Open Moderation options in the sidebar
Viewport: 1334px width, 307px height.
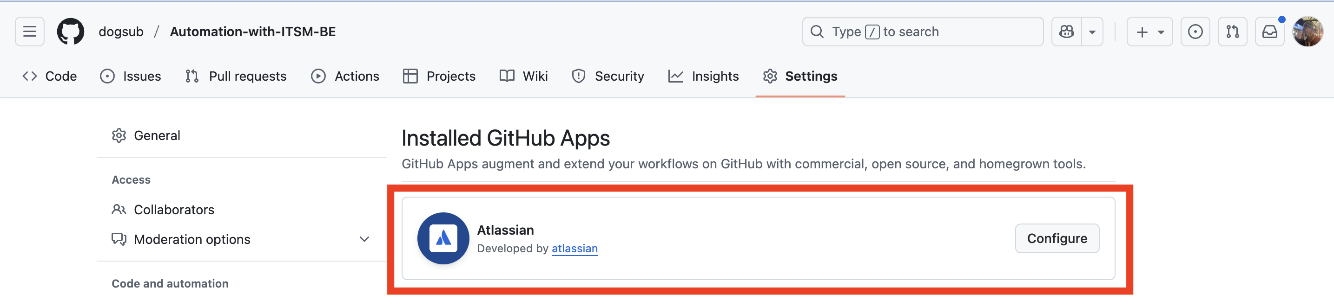(241, 239)
